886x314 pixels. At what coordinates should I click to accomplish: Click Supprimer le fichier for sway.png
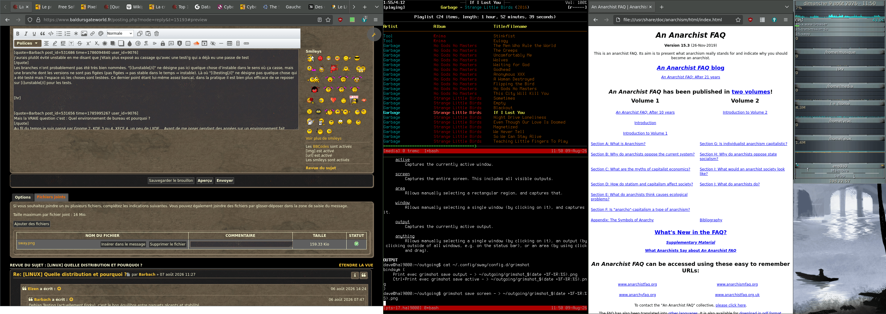click(168, 244)
